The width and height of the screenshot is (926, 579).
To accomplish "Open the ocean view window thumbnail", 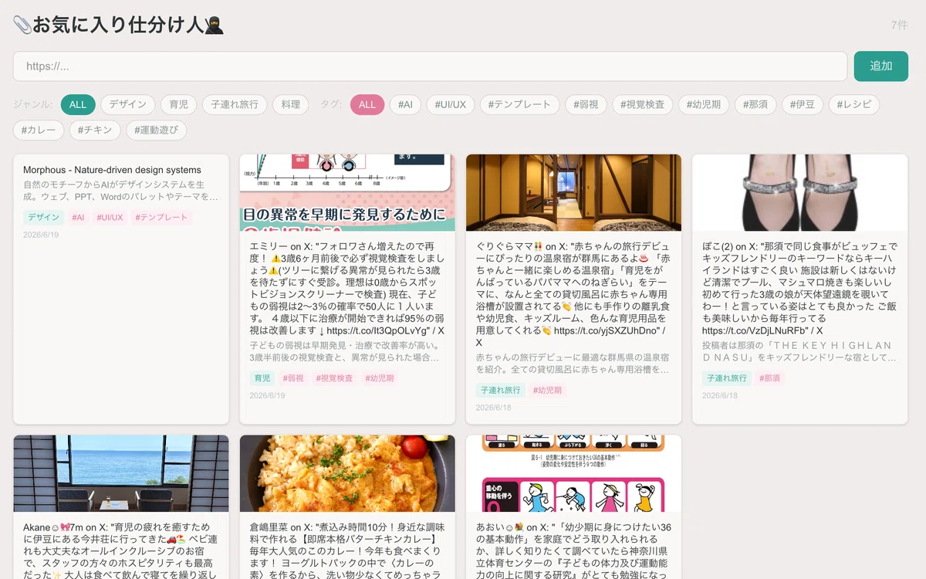I will point(121,473).
